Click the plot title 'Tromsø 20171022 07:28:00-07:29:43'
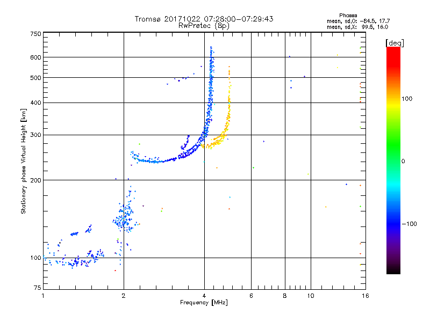This screenshot has height=322, width=430. [x=204, y=19]
